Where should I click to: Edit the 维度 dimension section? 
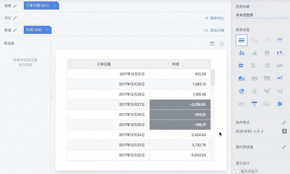pos(15,6)
